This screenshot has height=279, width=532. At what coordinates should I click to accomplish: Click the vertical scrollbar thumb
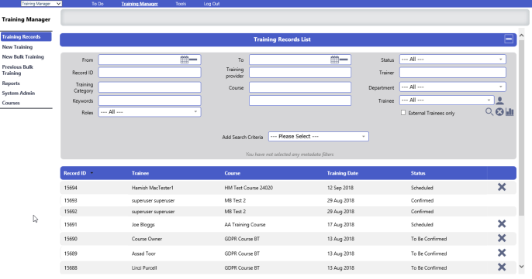click(521, 128)
